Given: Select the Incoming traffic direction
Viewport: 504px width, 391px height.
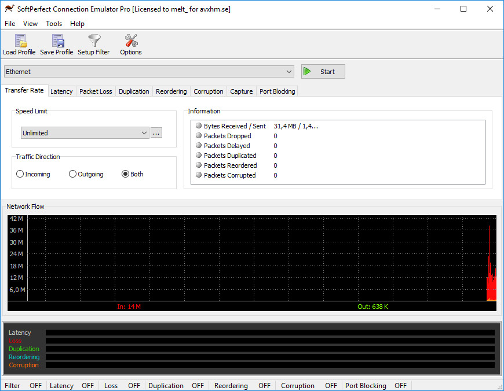Looking at the screenshot, I should (20, 174).
